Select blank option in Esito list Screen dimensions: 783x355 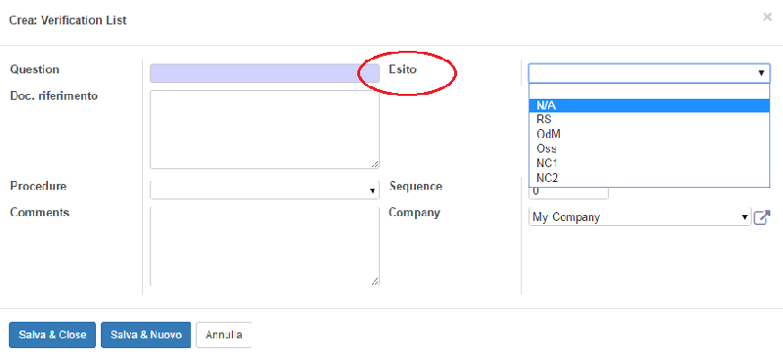649,91
